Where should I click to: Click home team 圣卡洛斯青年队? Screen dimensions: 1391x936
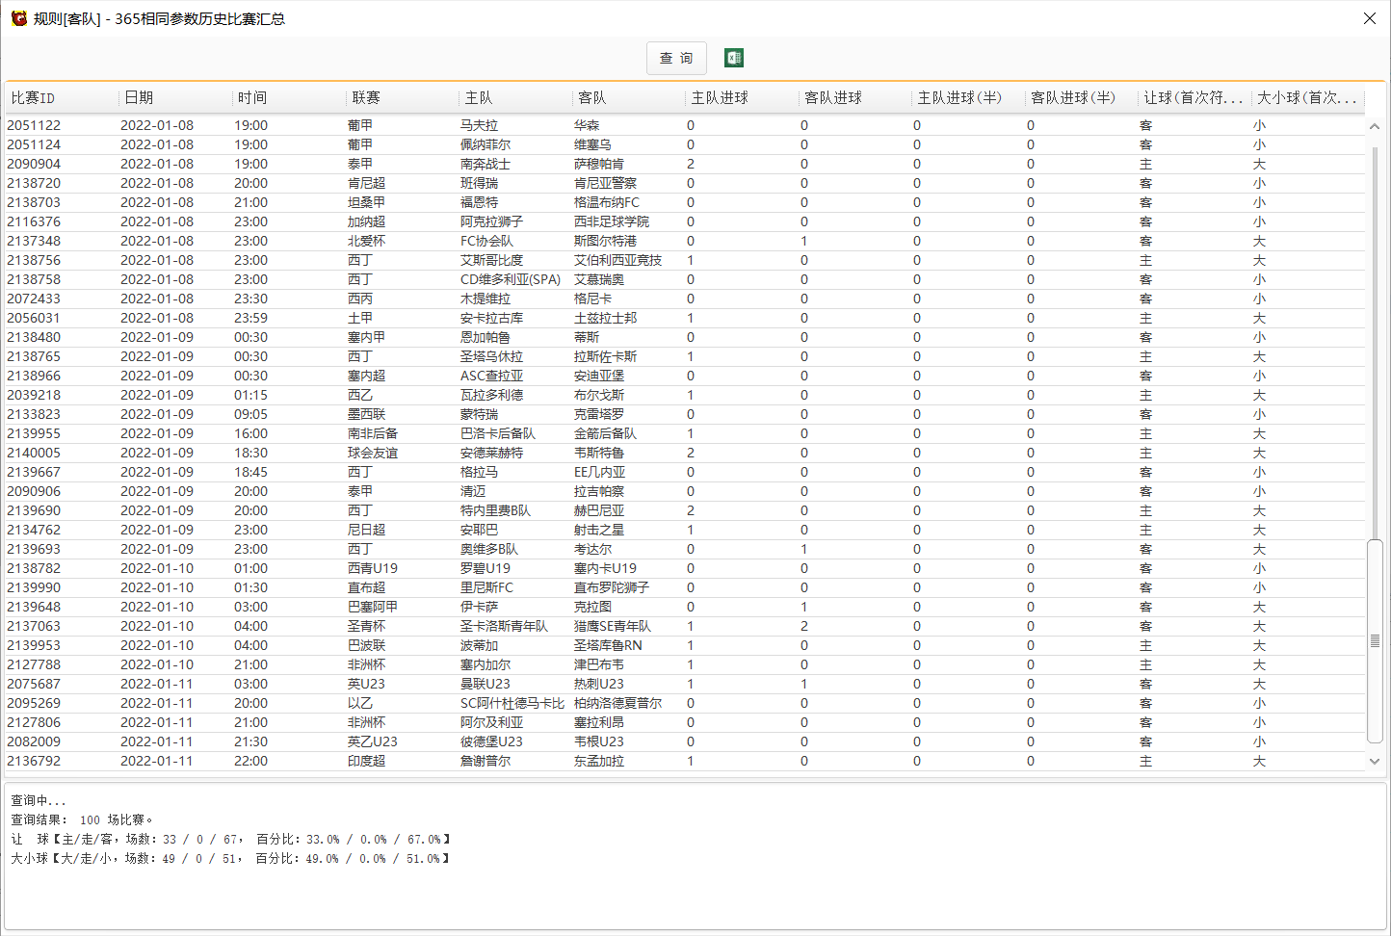504,626
